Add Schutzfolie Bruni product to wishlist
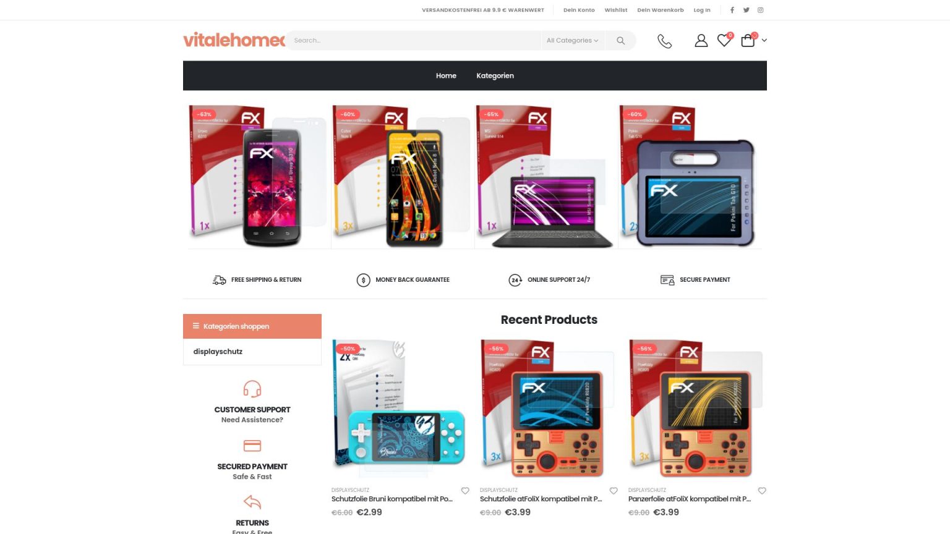The width and height of the screenshot is (950, 534). click(465, 491)
